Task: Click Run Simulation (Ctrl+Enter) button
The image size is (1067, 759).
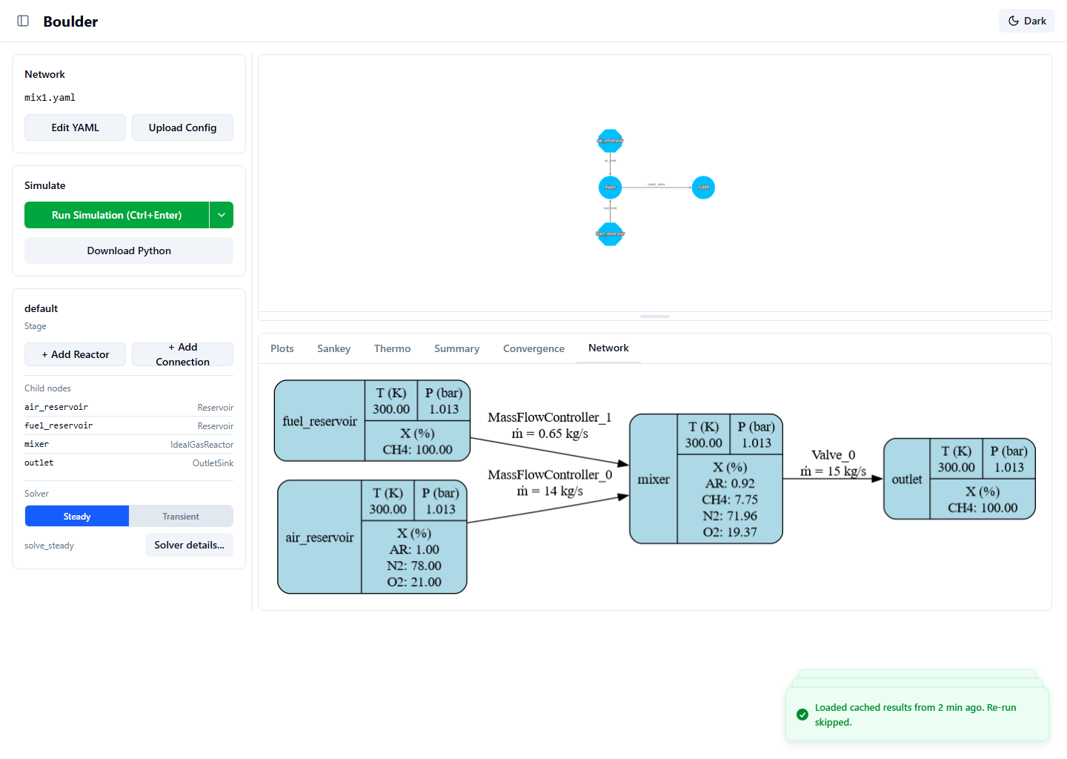Action: click(116, 215)
